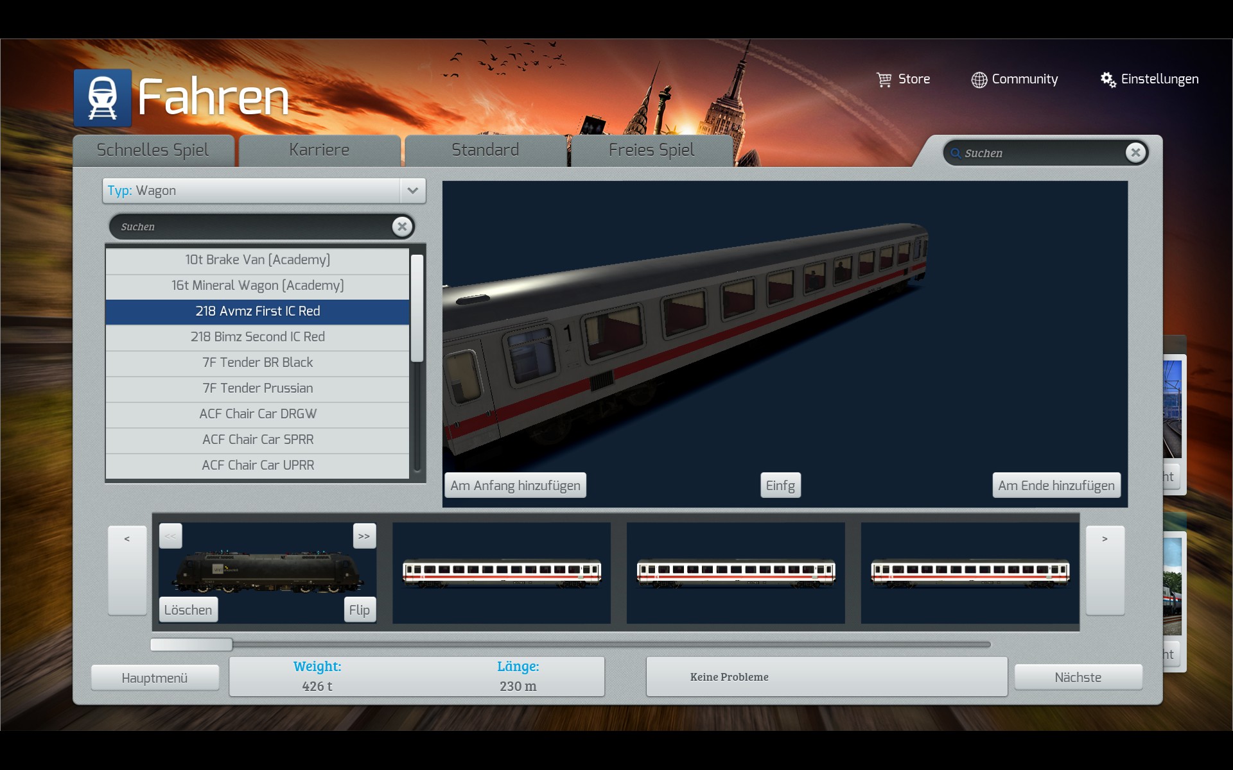
Task: Clear the wagon list search field
Action: pyautogui.click(x=402, y=227)
